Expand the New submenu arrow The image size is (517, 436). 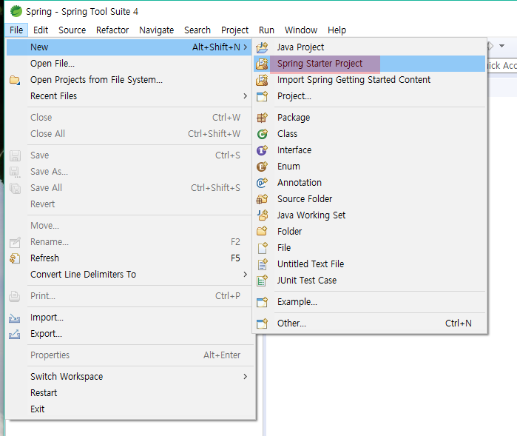click(246, 47)
